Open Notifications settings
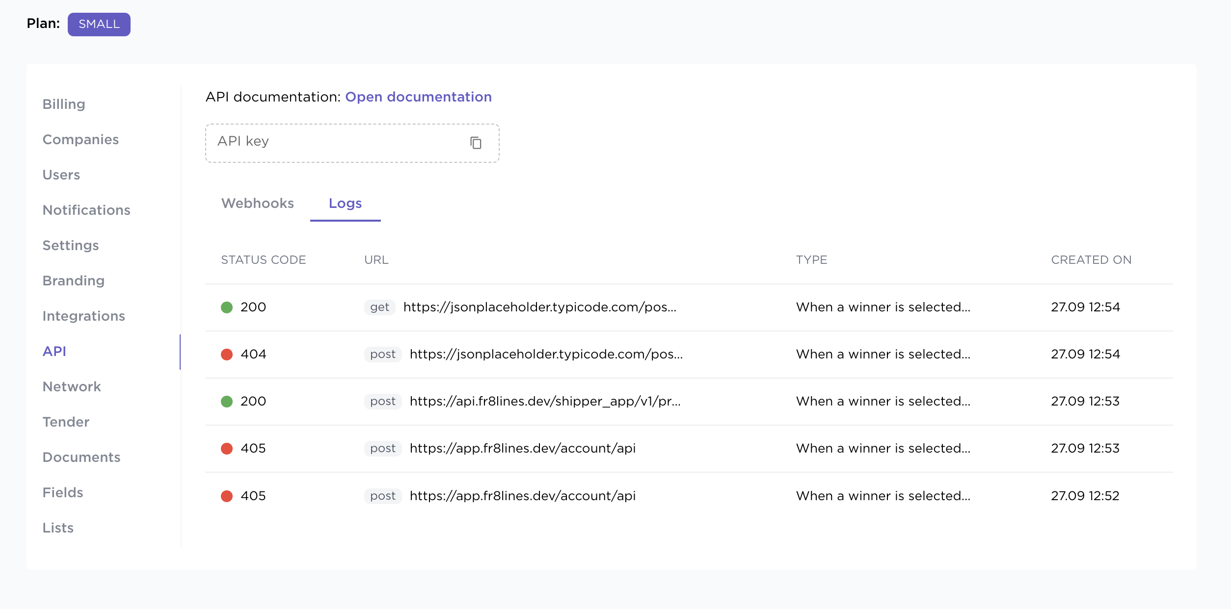Viewport: 1231px width, 609px height. point(86,210)
